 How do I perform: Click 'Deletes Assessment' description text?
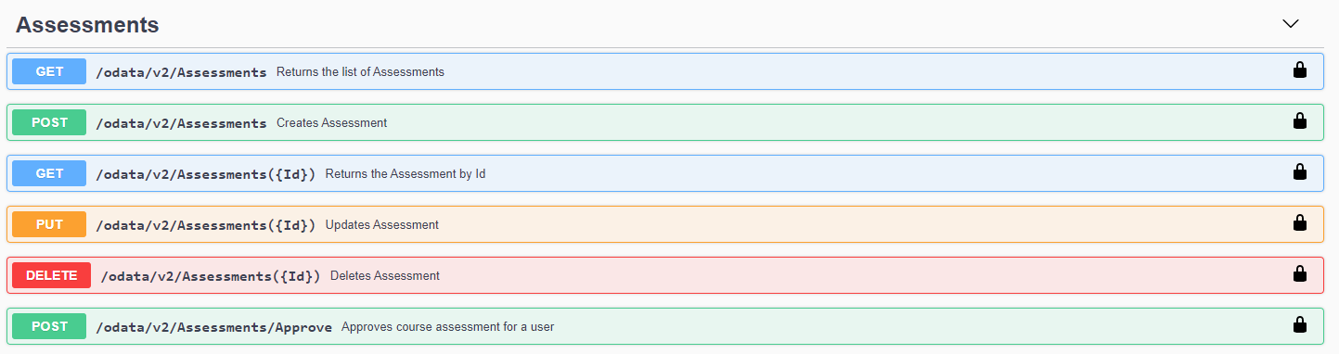[385, 275]
